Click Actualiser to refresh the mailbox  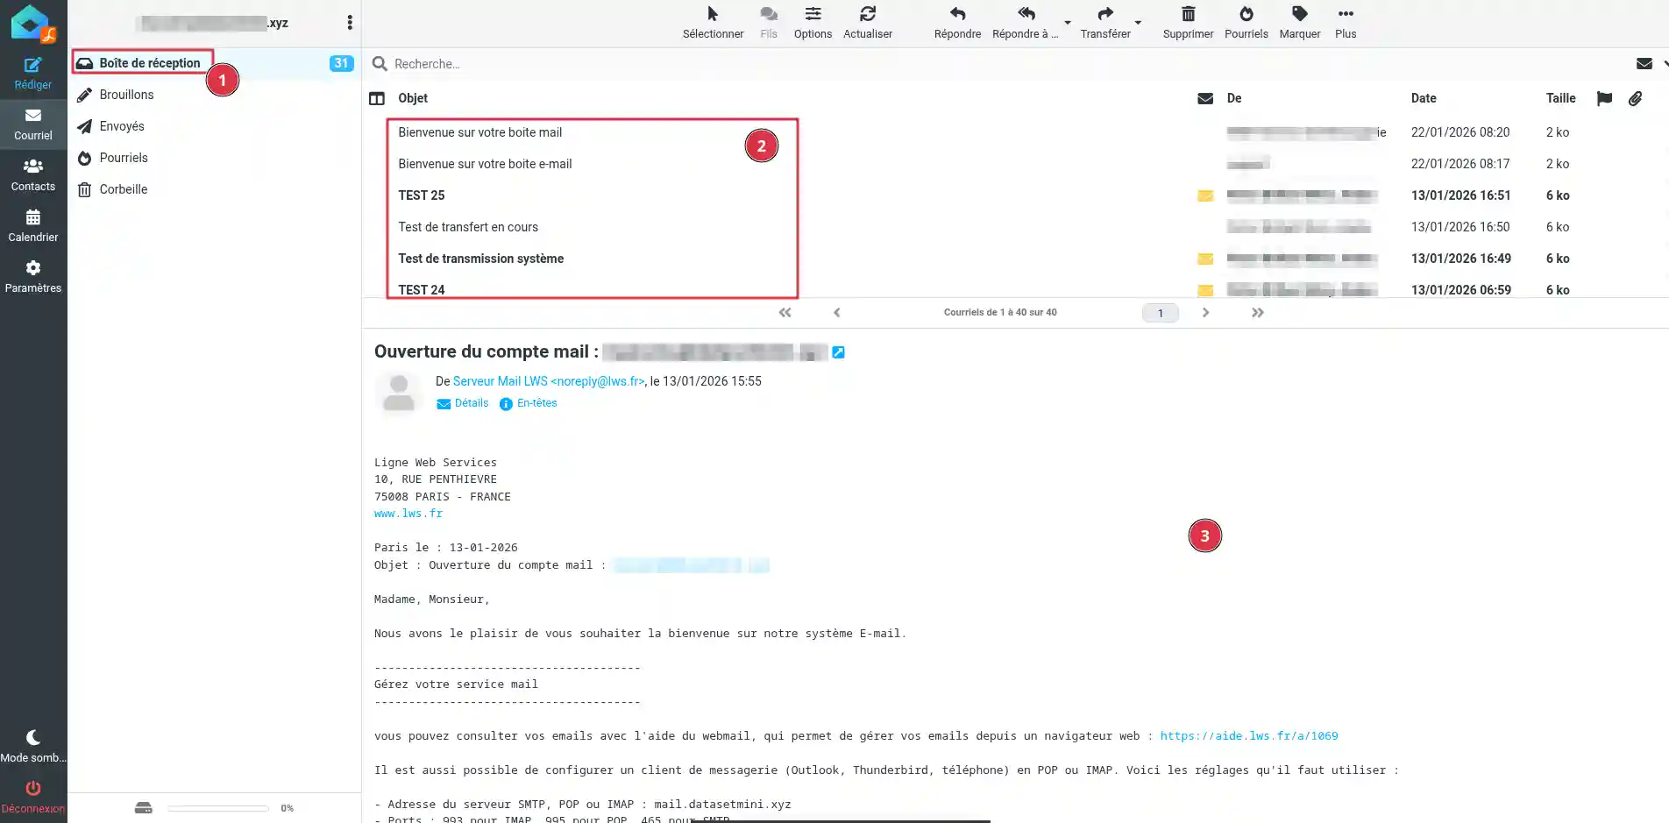868,23
